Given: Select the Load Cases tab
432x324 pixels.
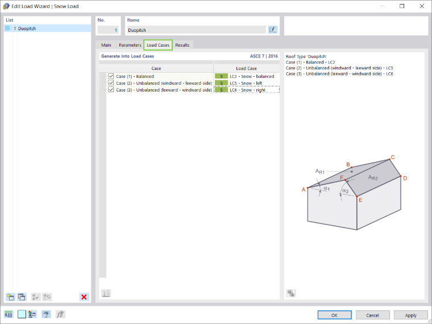Looking at the screenshot, I should pyautogui.click(x=158, y=45).
